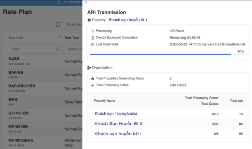
Task: Click the clock icon for Last Generated
Action: pyautogui.click(x=93, y=44)
